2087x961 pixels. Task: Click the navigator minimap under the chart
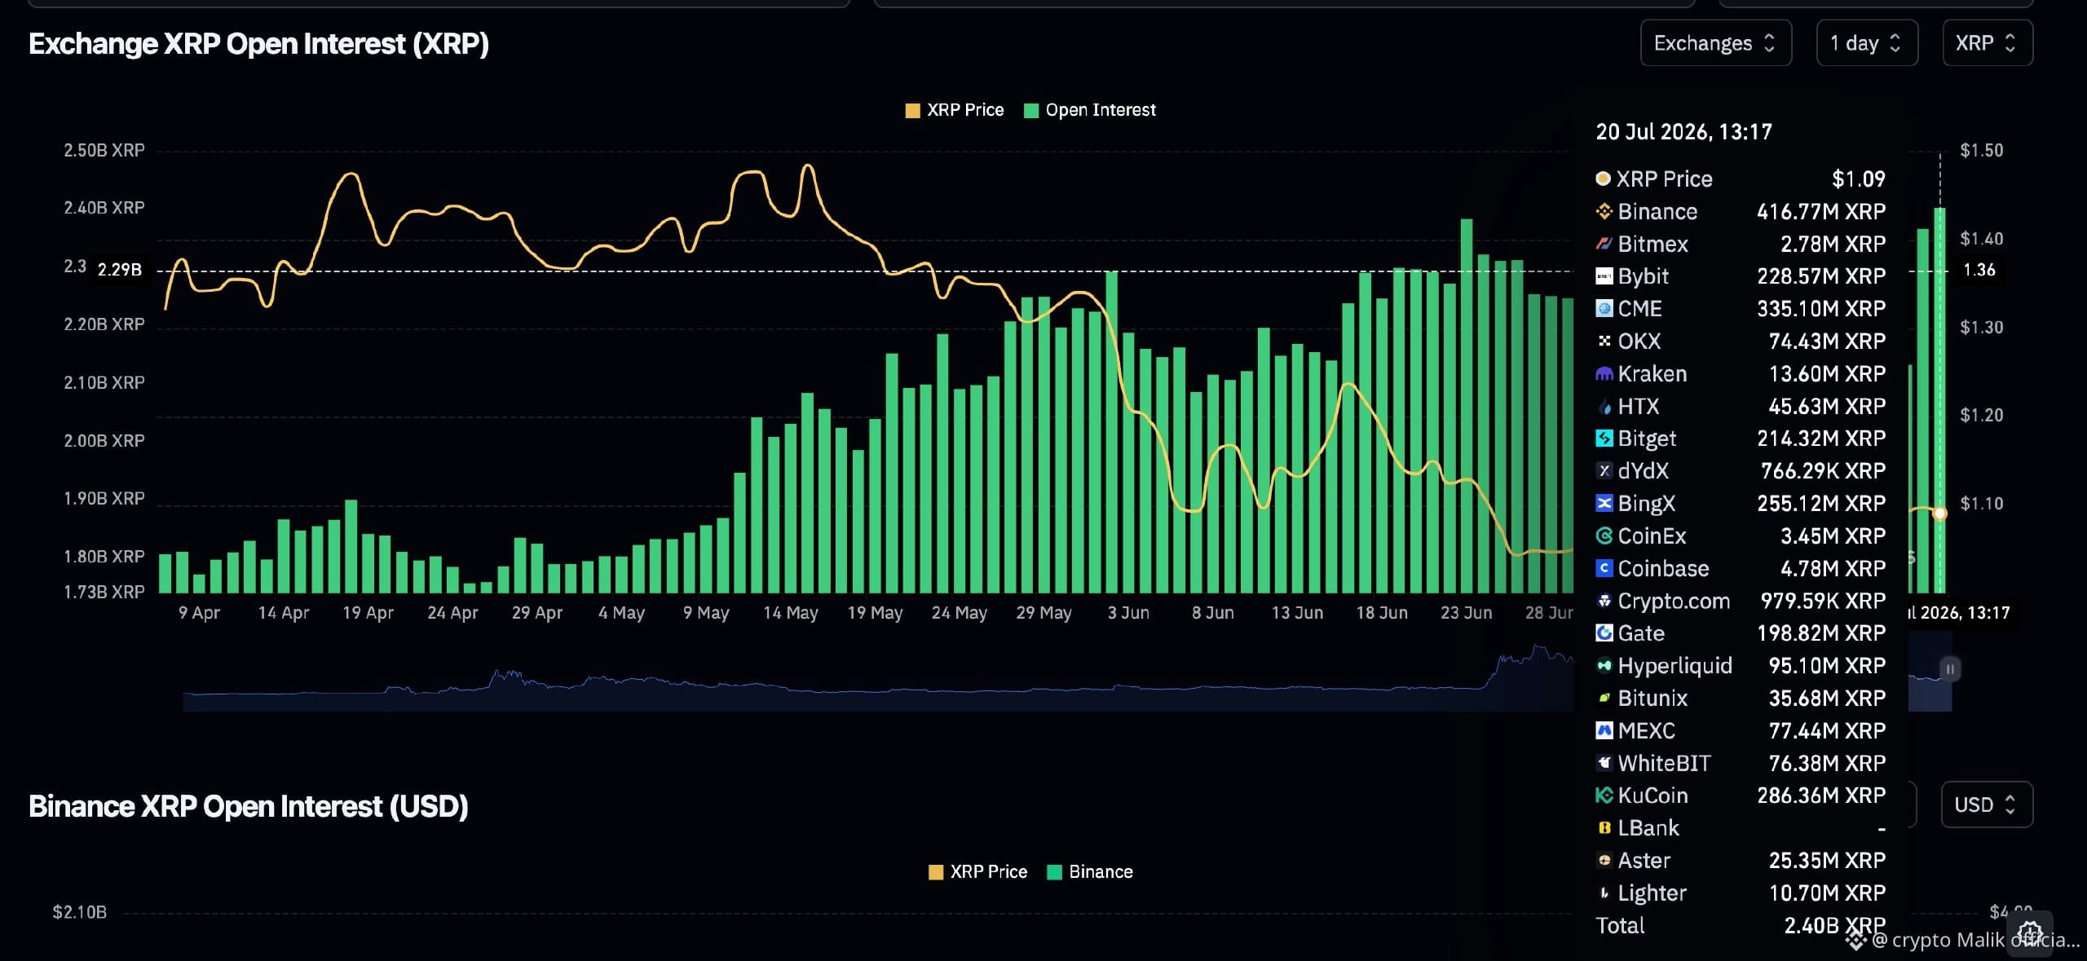tap(878, 679)
